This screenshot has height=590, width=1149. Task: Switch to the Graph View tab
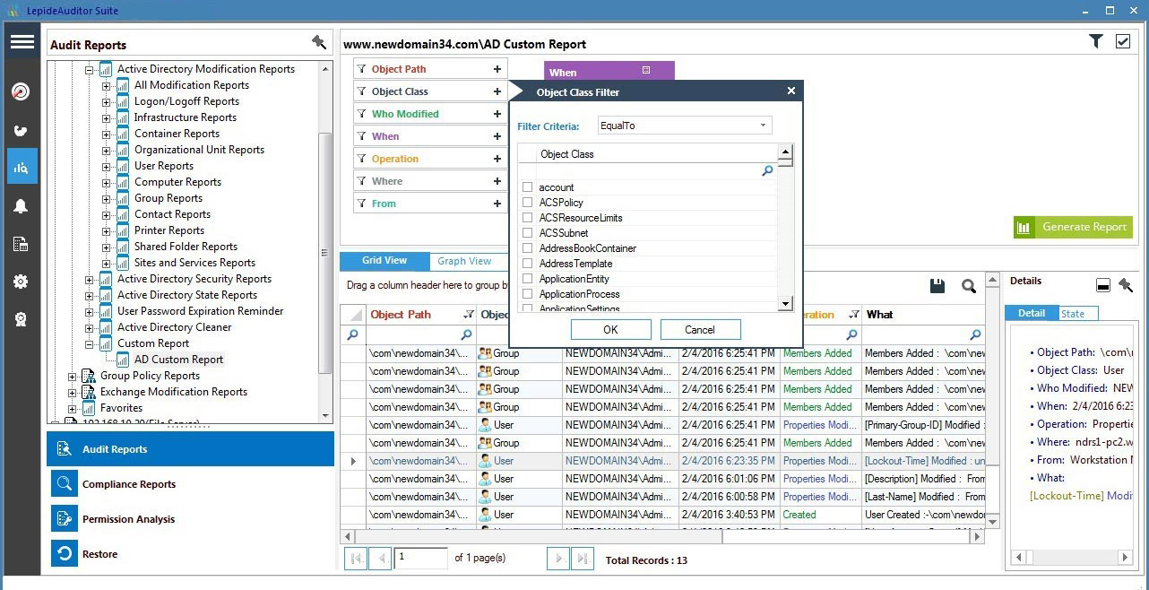(464, 260)
